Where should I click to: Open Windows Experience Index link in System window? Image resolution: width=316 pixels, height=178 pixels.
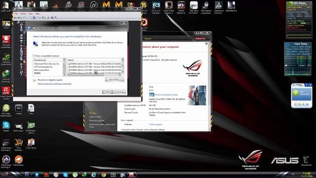pyautogui.click(x=166, y=94)
